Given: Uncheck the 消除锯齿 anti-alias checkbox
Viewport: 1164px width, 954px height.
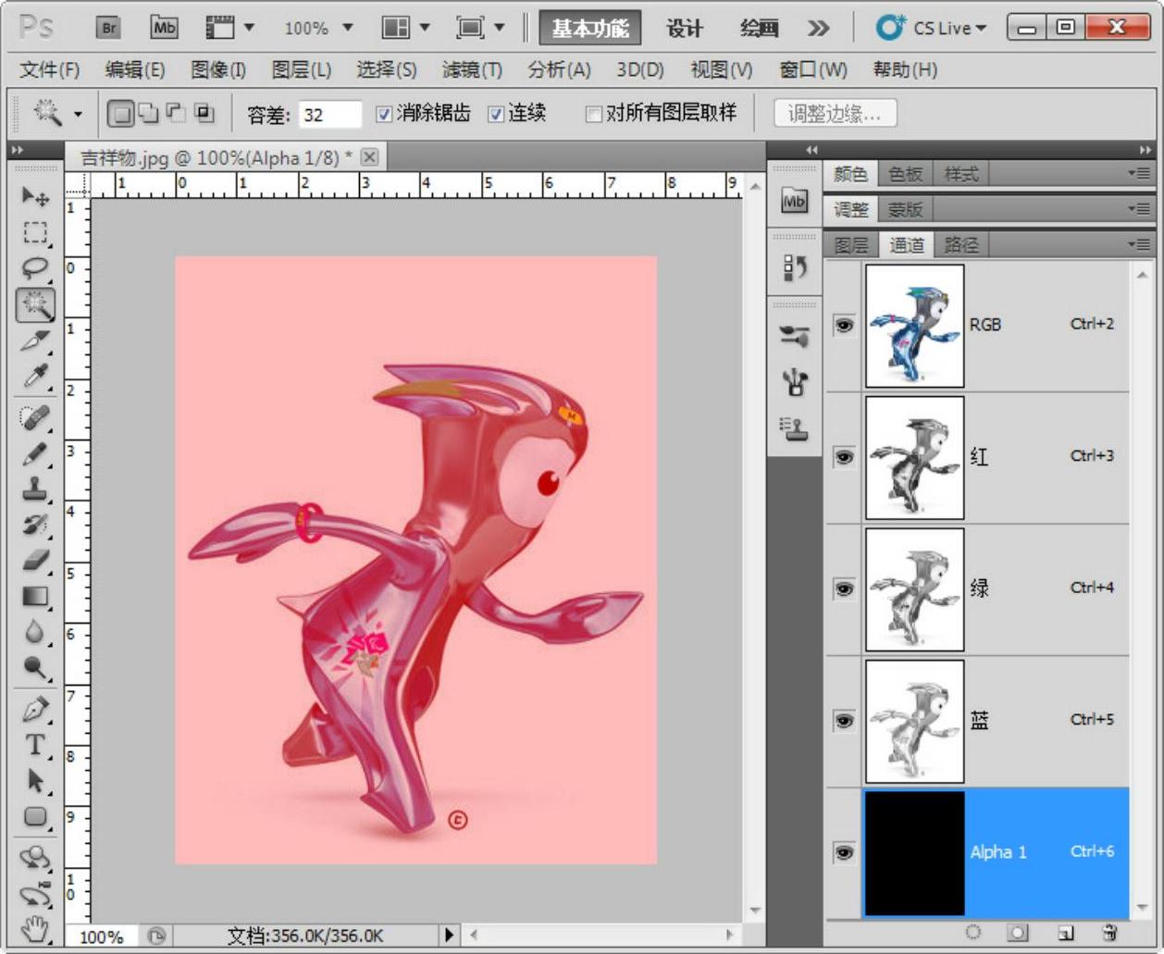Looking at the screenshot, I should [x=384, y=114].
